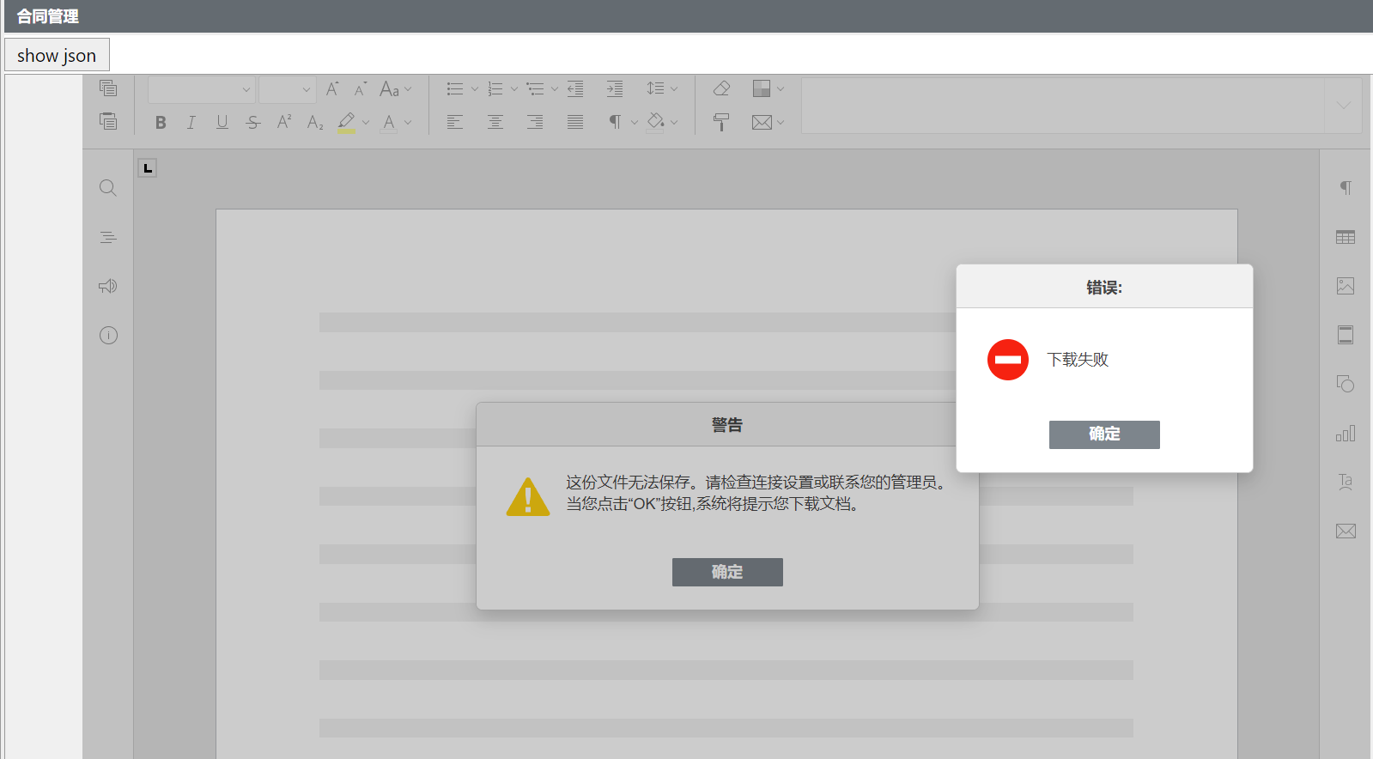Open the about info icon

[108, 335]
